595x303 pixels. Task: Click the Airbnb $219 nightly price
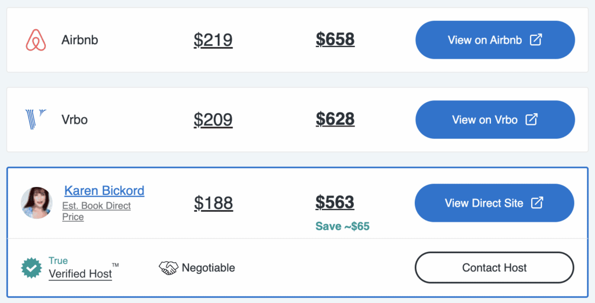[x=213, y=40]
